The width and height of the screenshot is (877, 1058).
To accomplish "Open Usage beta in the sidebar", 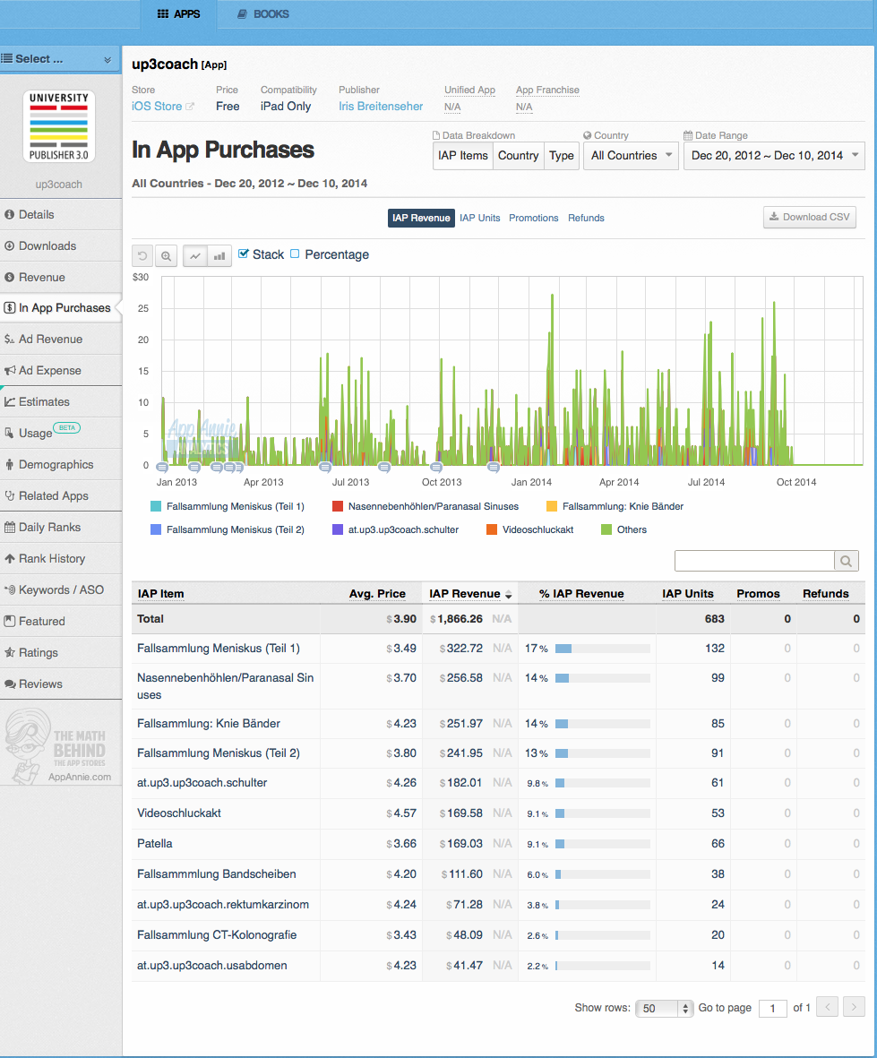I will click(x=61, y=434).
